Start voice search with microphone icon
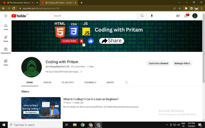This screenshot has width=205, height=128. [152, 16]
